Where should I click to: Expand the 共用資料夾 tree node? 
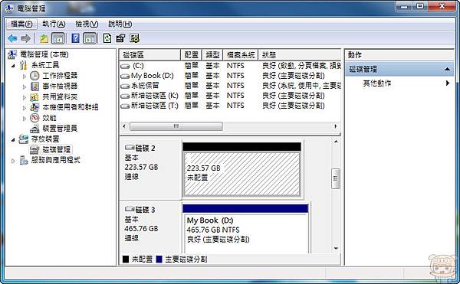coord(25,97)
